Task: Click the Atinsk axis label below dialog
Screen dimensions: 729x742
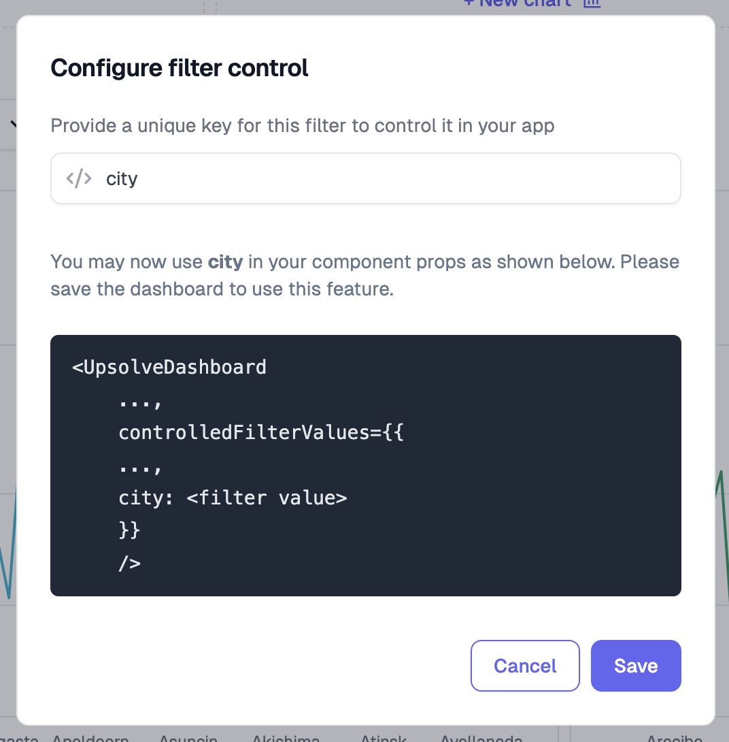Action: pos(384,738)
